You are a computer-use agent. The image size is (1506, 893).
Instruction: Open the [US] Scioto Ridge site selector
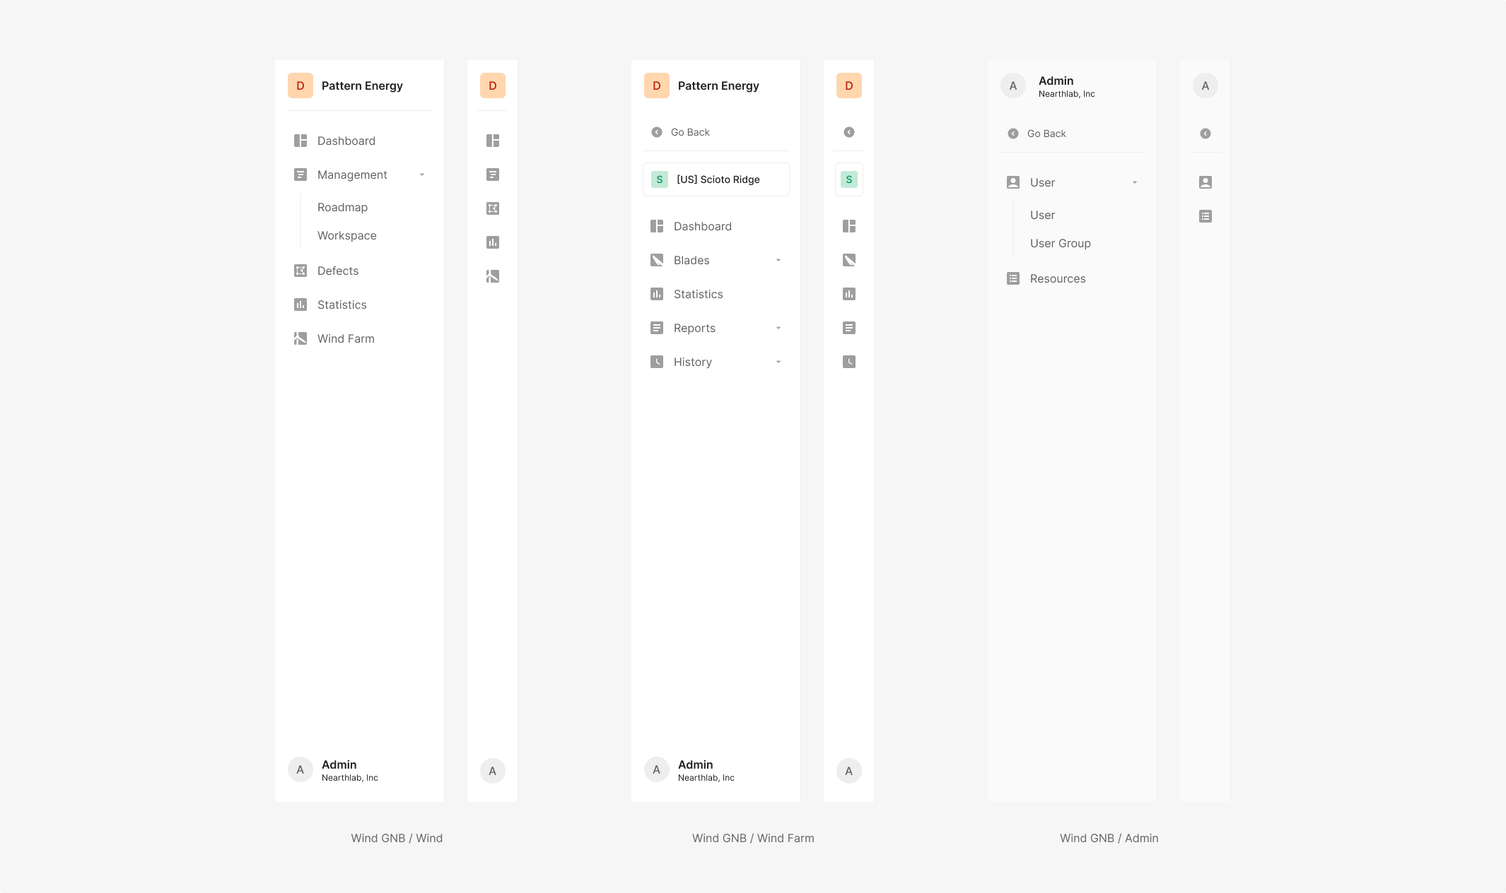point(716,179)
